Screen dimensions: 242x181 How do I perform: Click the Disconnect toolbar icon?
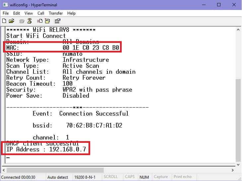point(30,21)
